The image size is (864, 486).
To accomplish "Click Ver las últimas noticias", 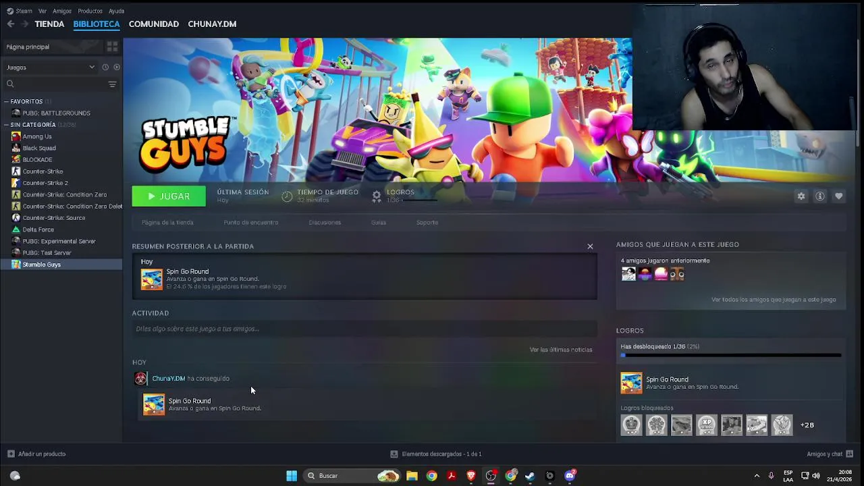I will [x=561, y=350].
